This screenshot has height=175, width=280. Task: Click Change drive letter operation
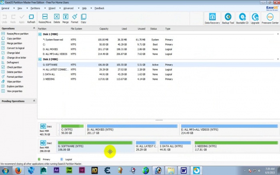16,58
